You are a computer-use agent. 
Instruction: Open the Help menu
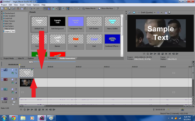click(43, 5)
